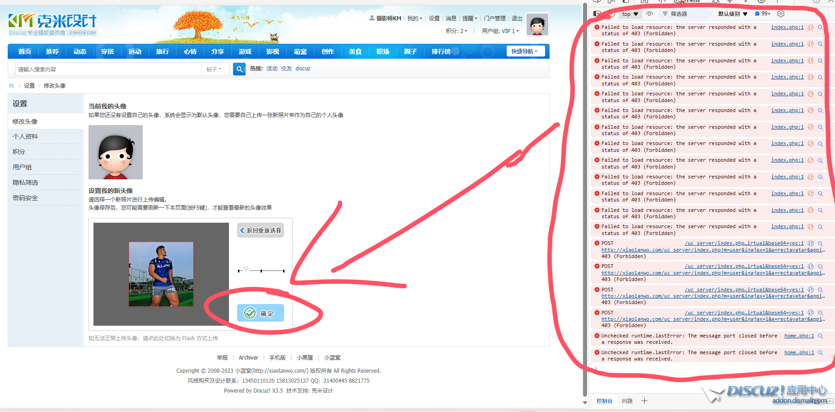Click the blue search magnifier in the forum search bar
The width and height of the screenshot is (835, 412).
tap(239, 69)
